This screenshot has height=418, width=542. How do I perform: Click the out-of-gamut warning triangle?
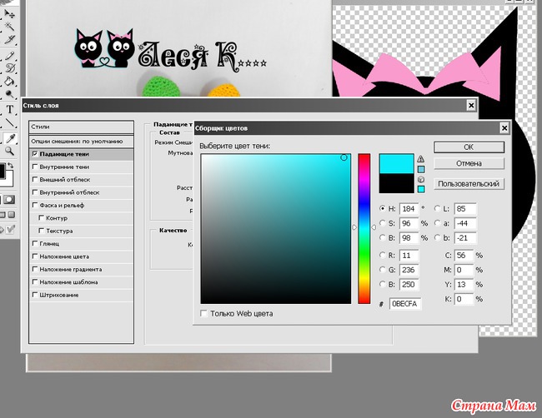pyautogui.click(x=420, y=159)
